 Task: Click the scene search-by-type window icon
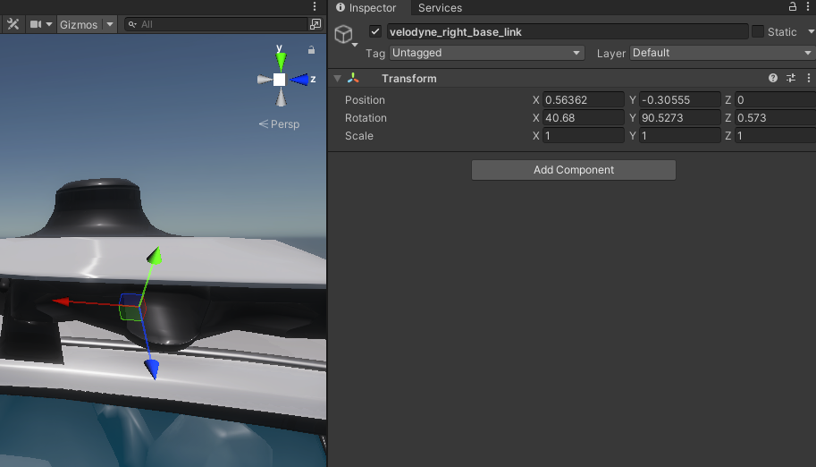point(315,24)
